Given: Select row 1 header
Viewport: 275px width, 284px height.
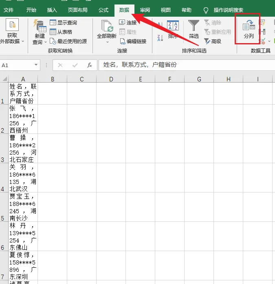Looking at the screenshot, I should point(4,94).
